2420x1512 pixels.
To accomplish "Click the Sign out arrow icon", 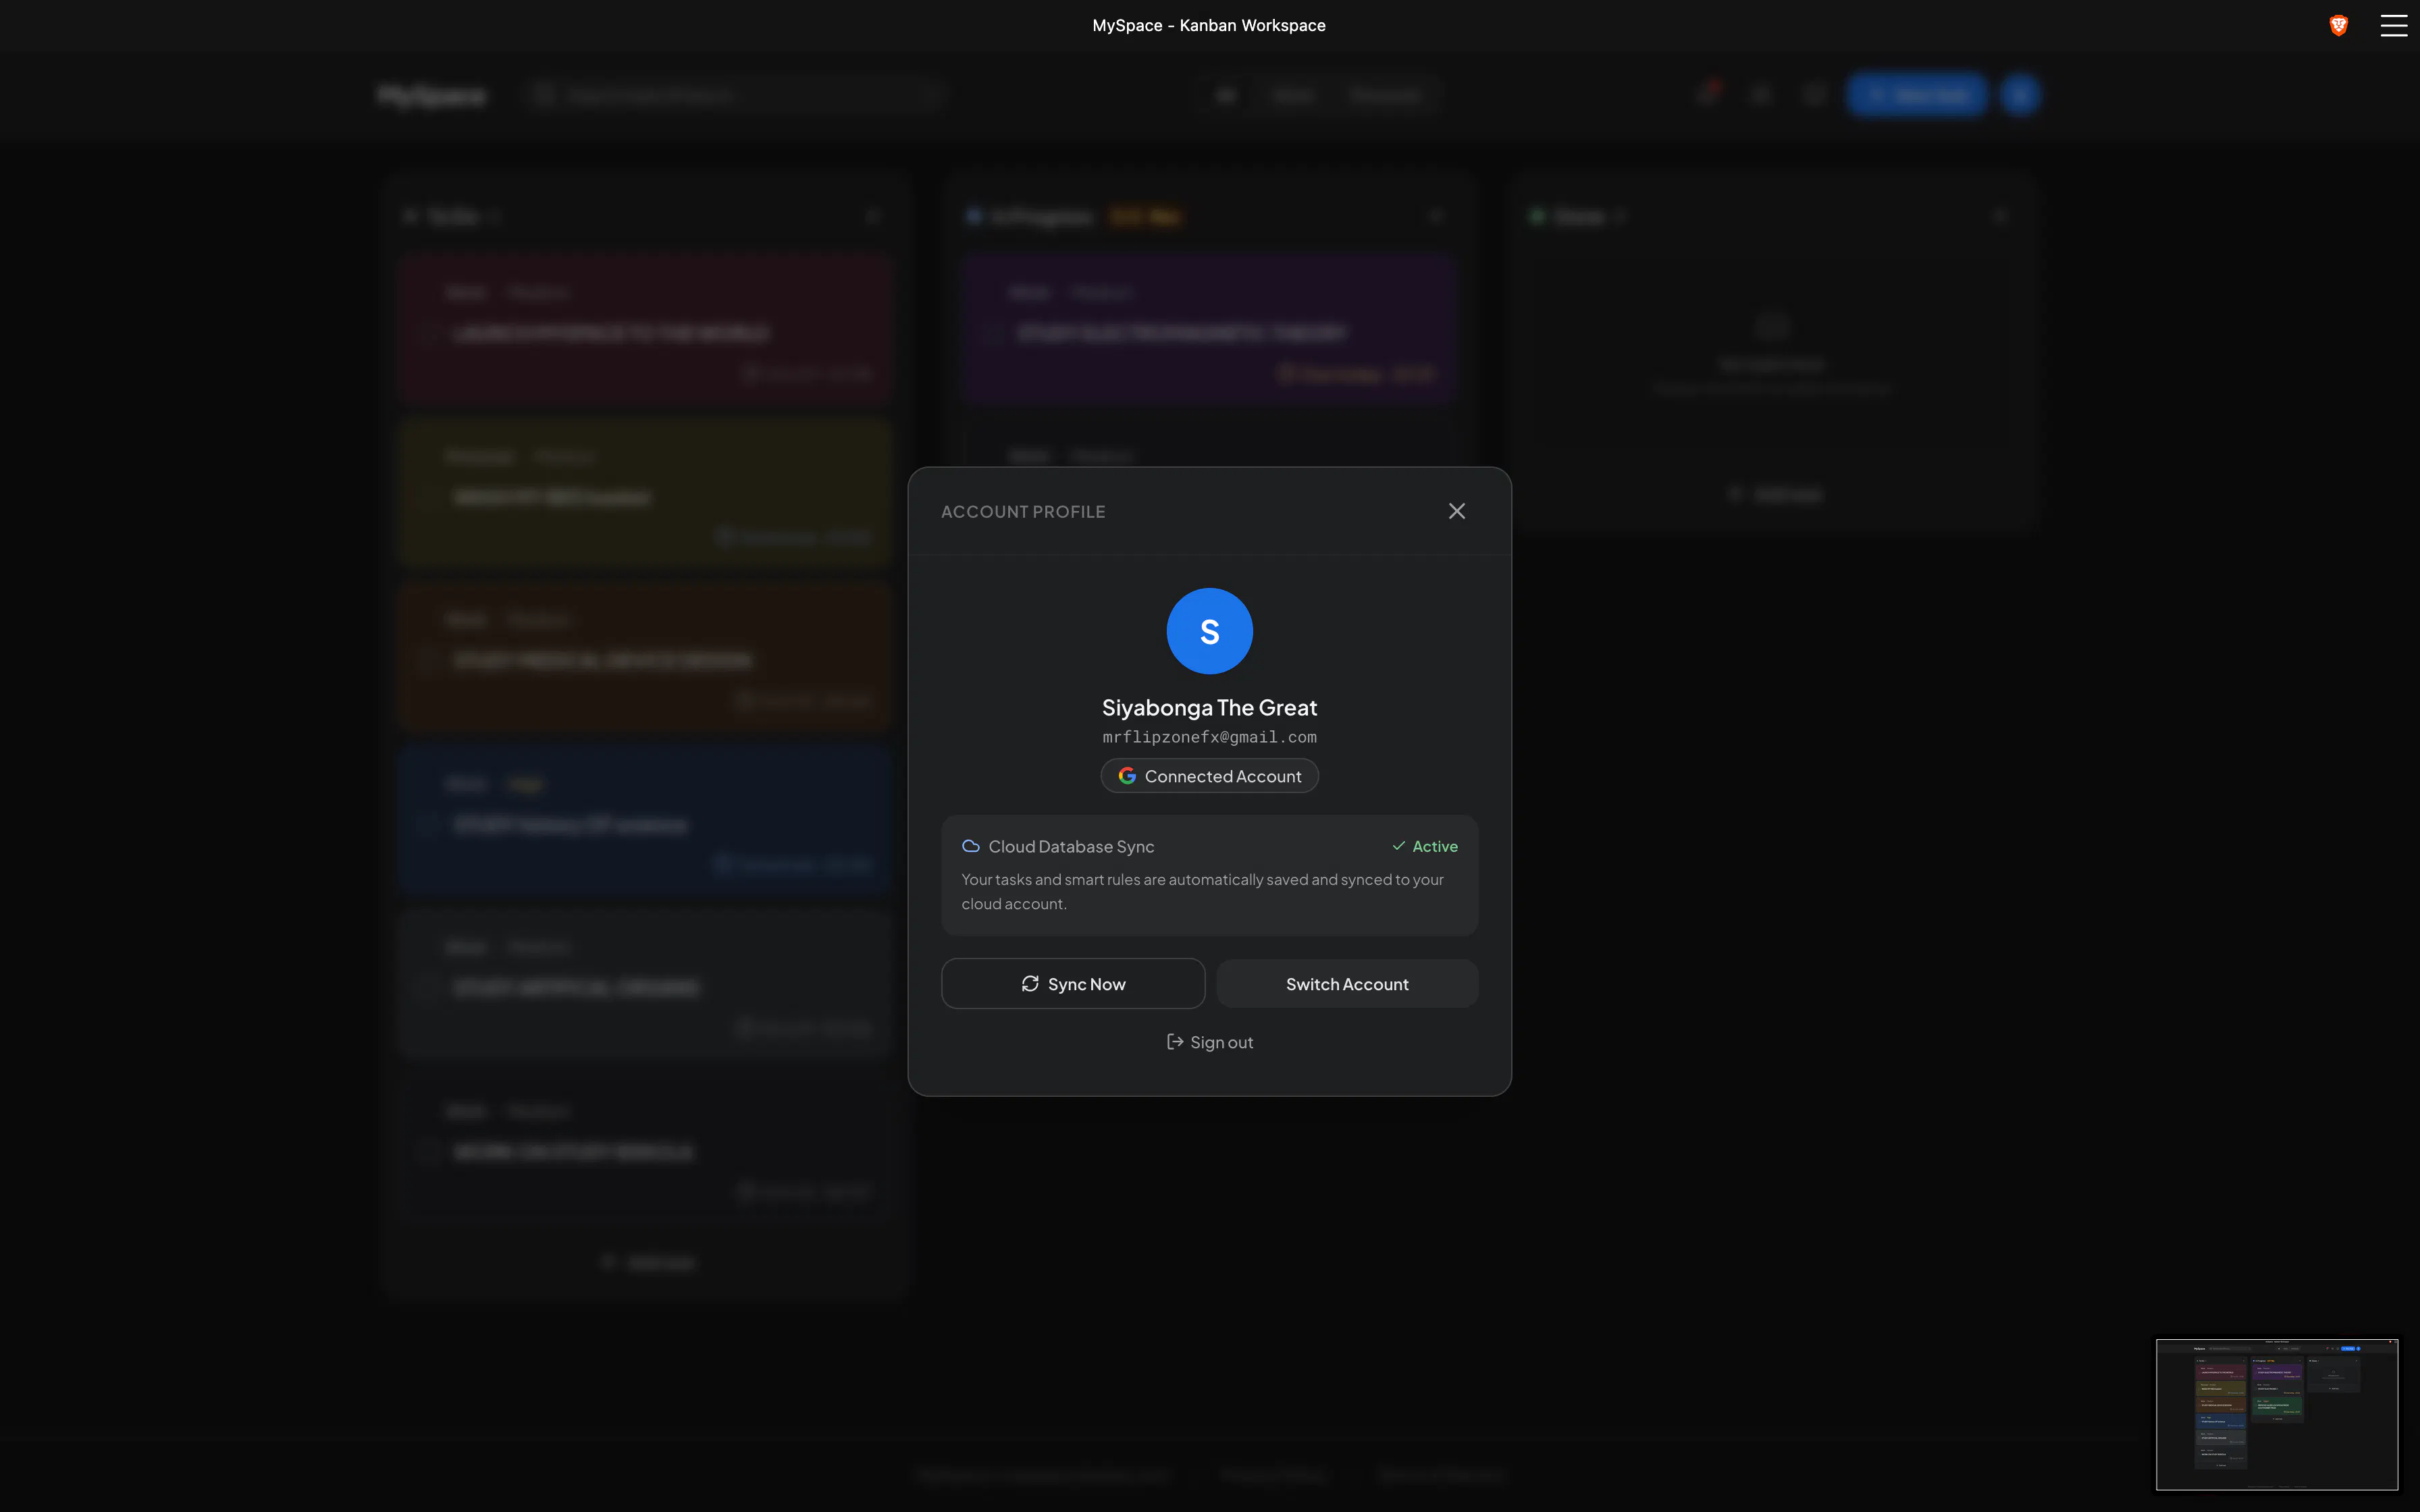I will [1175, 1042].
